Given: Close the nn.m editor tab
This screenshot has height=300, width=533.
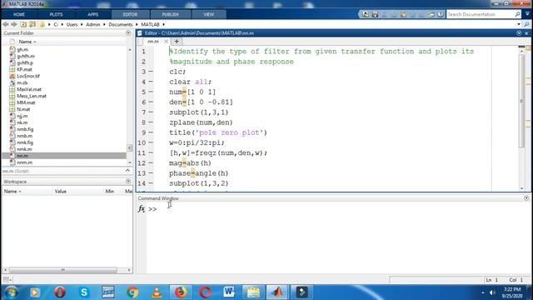Looking at the screenshot, I should point(166,42).
